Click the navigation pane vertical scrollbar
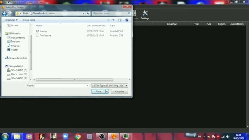The height and width of the screenshot is (140, 249). tap(30, 52)
